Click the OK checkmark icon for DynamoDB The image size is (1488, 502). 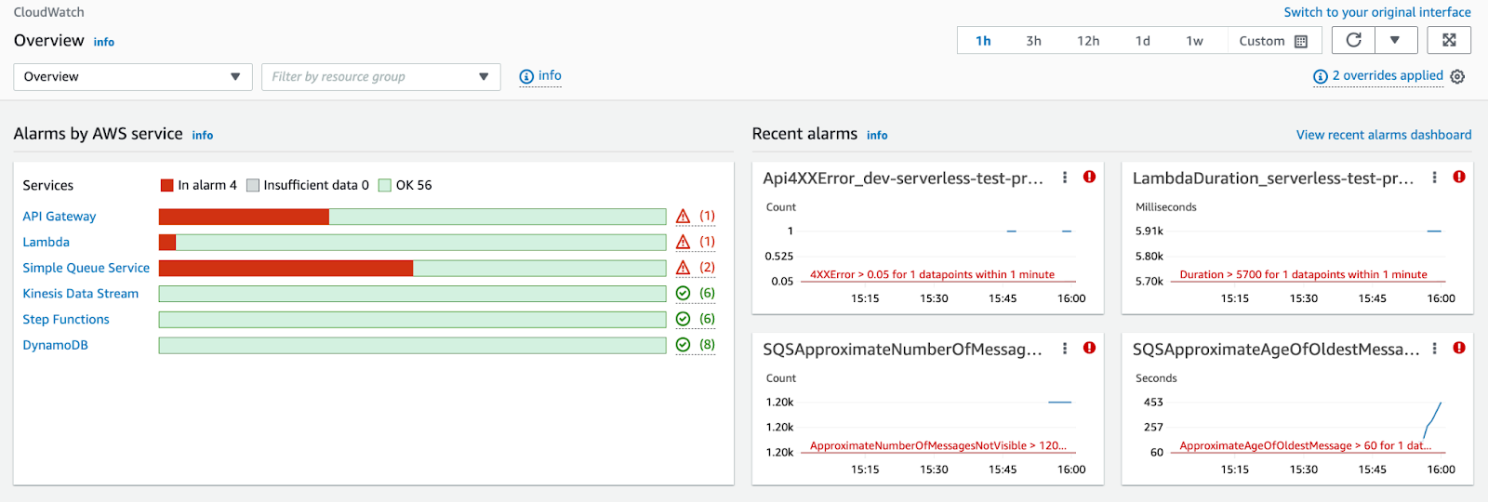(x=684, y=345)
